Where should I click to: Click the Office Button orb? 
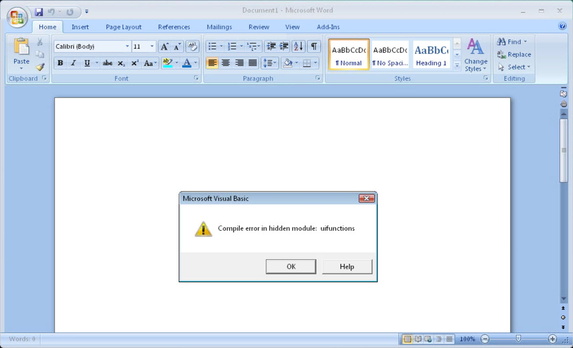coord(17,17)
